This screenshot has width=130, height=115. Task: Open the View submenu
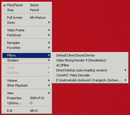(27, 93)
